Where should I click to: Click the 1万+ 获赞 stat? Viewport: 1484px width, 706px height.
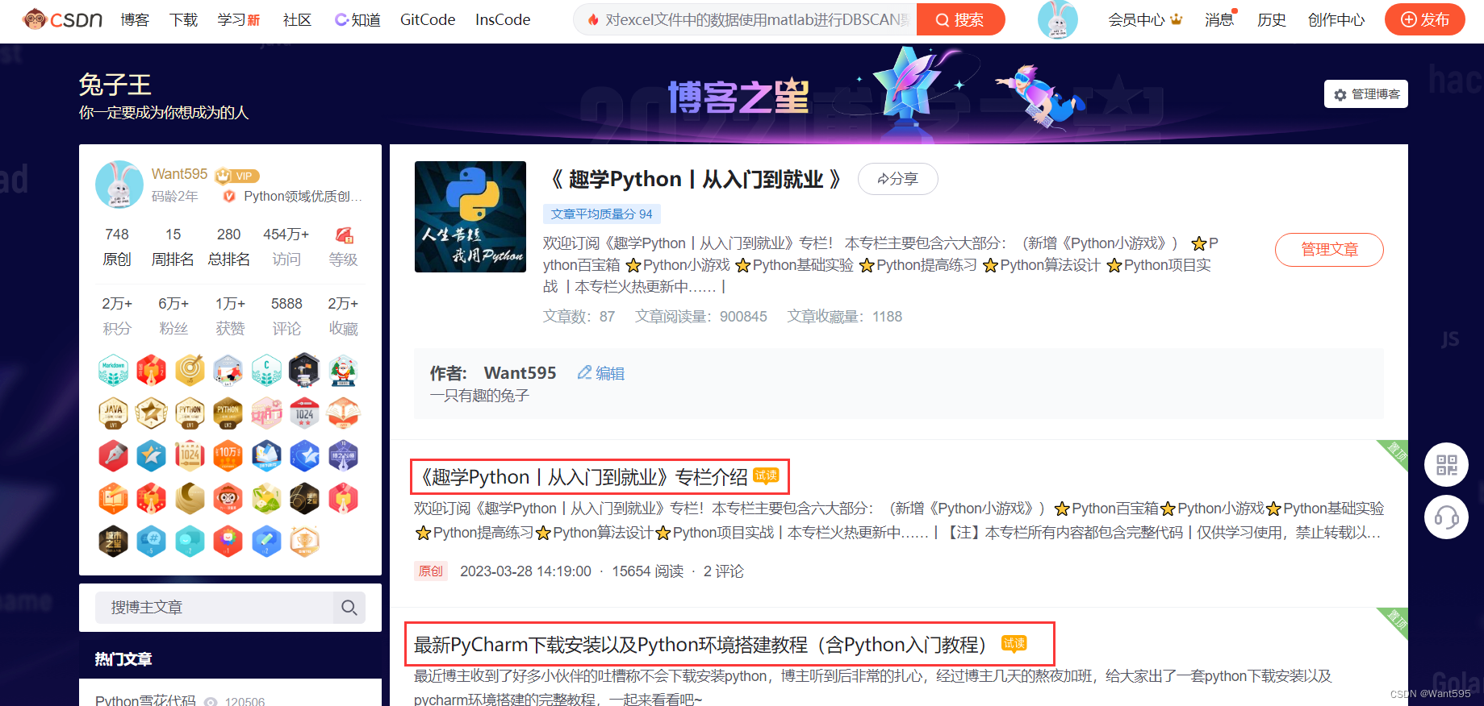pos(230,316)
